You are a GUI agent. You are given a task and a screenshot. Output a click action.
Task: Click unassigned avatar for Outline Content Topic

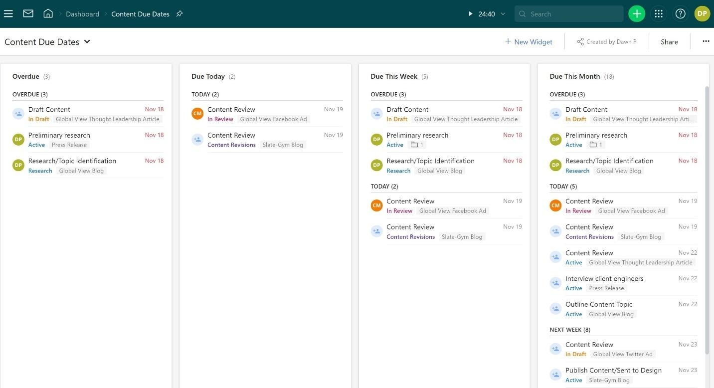click(555, 309)
